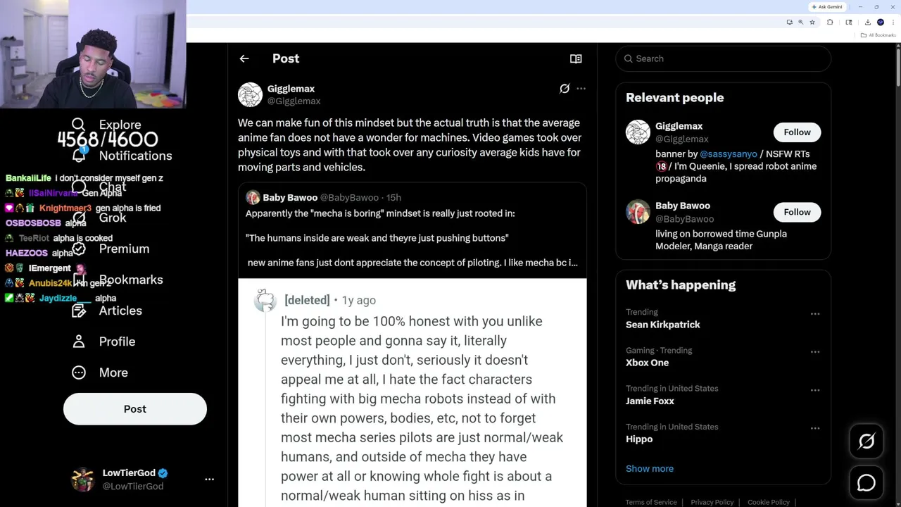Open Hippo trending topic

pos(639,439)
